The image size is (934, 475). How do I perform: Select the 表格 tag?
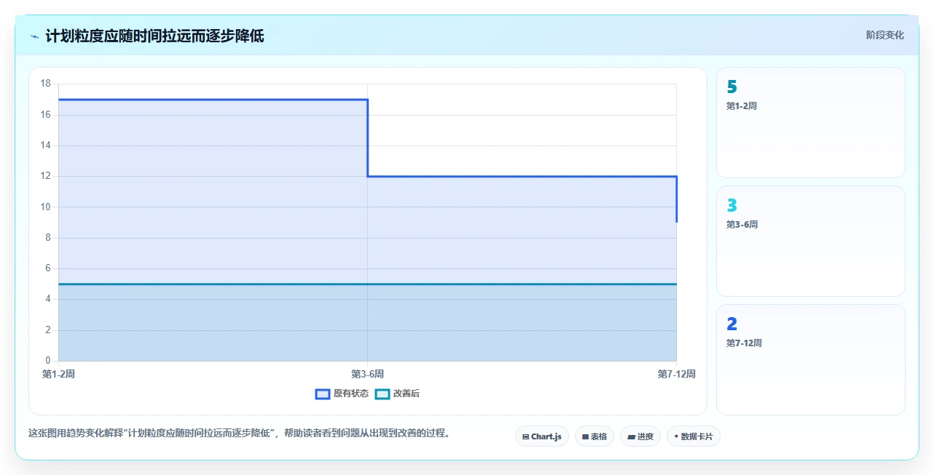tap(594, 436)
